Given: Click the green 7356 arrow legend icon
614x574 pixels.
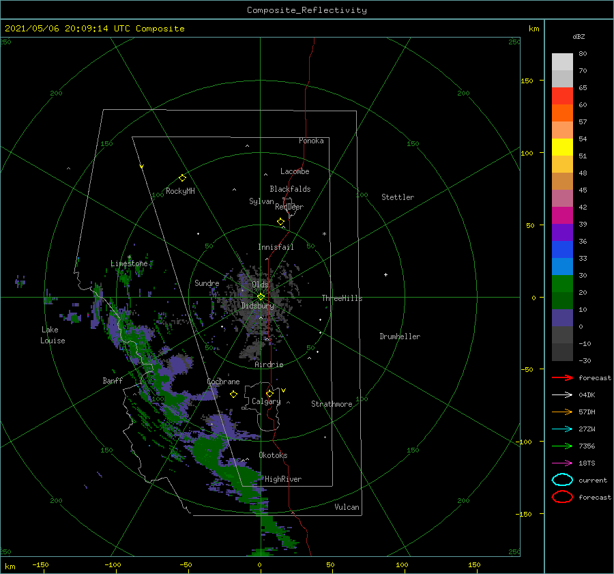Looking at the screenshot, I should (x=562, y=446).
